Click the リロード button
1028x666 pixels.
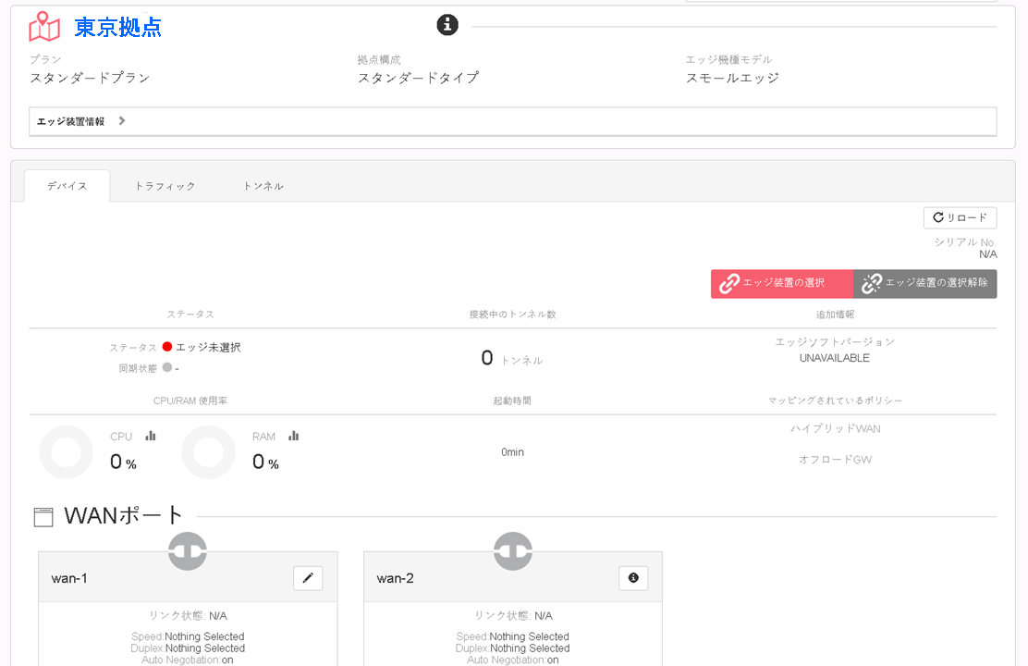pyautogui.click(x=960, y=218)
